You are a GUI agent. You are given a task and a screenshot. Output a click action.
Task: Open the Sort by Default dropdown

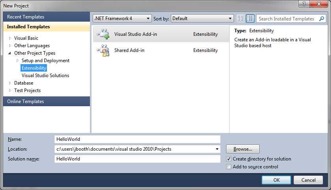pos(202,18)
